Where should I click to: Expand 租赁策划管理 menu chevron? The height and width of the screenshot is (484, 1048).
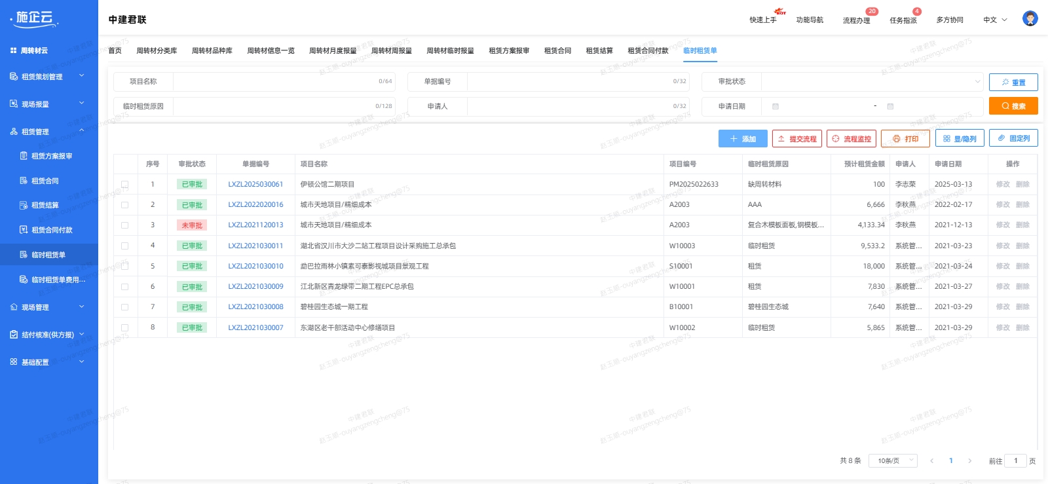click(x=82, y=76)
